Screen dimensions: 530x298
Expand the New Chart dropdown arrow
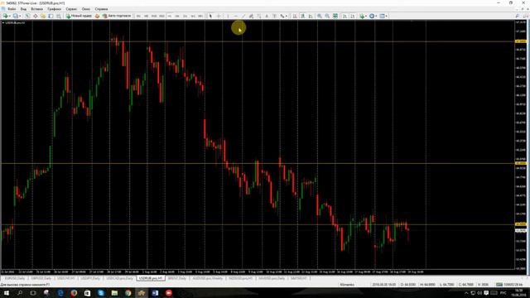(x=10, y=16)
